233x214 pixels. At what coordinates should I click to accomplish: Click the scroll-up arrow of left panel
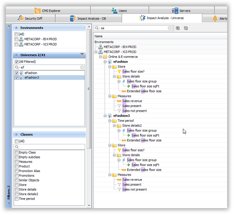point(89,27)
